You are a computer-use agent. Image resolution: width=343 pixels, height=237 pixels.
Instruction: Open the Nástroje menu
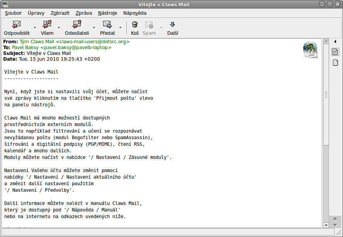coord(107,13)
